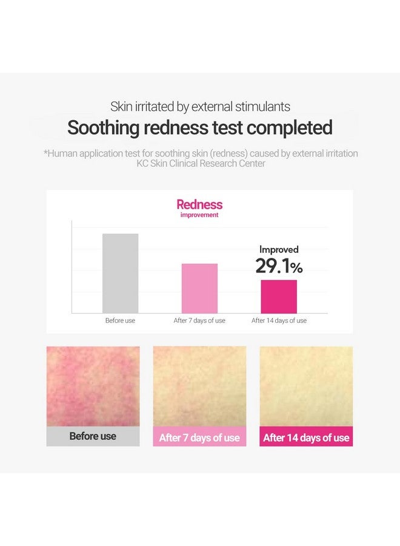Click the magenta 'After 14 days of use' caption
The height and width of the screenshot is (546, 400).
coord(306,436)
